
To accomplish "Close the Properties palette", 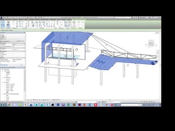I will pyautogui.click(x=24, y=32).
